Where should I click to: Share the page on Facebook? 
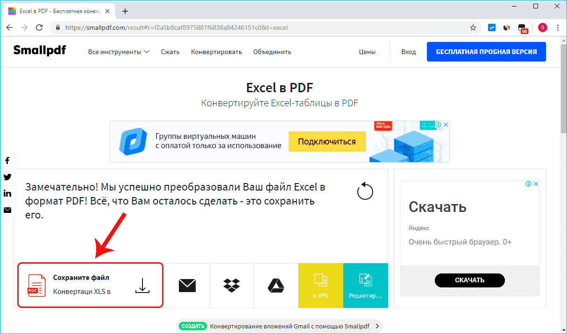point(7,160)
